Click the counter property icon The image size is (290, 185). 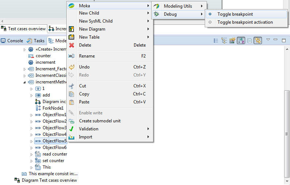(31, 56)
